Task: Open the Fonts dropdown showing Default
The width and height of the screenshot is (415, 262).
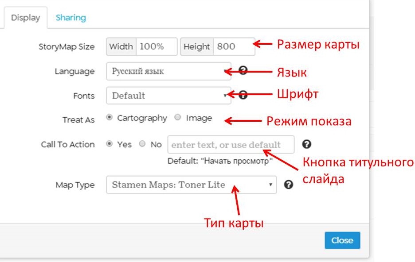Action: click(168, 96)
